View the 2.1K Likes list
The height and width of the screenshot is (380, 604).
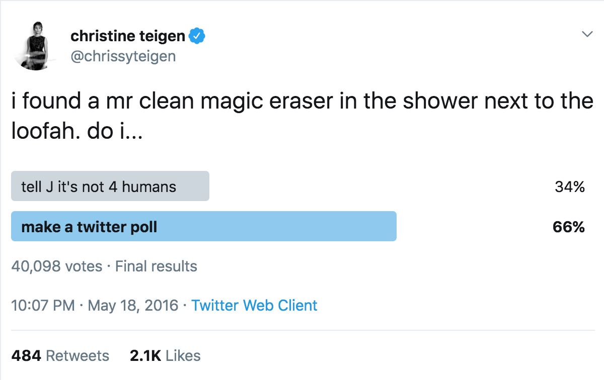pos(165,356)
